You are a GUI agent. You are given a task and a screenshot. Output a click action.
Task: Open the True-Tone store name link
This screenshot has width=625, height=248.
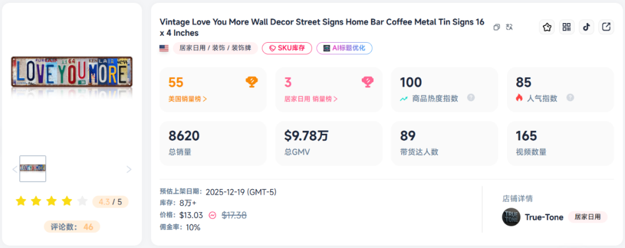pyautogui.click(x=544, y=217)
